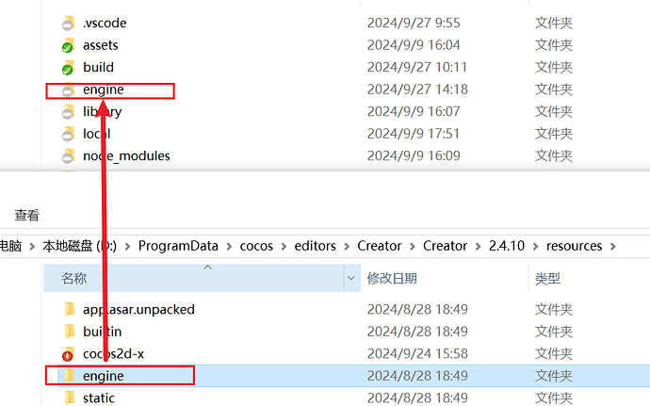The image size is (650, 406).
Task: Expand the chevron after 2.4.10 in the address bar
Action: (x=536, y=246)
